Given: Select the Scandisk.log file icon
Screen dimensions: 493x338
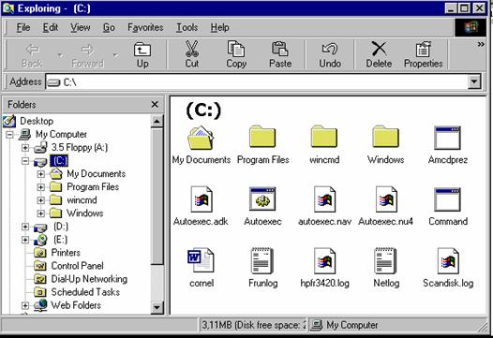Looking at the screenshot, I should (x=448, y=260).
